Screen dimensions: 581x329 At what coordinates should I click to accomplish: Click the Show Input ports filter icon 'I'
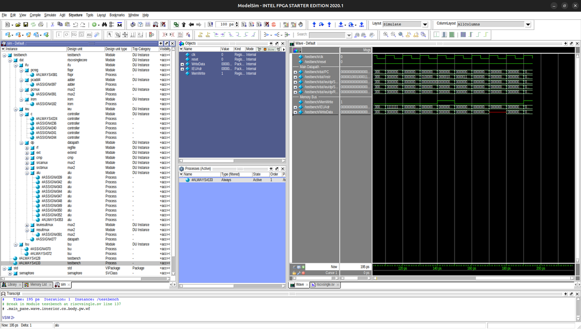click(x=59, y=35)
